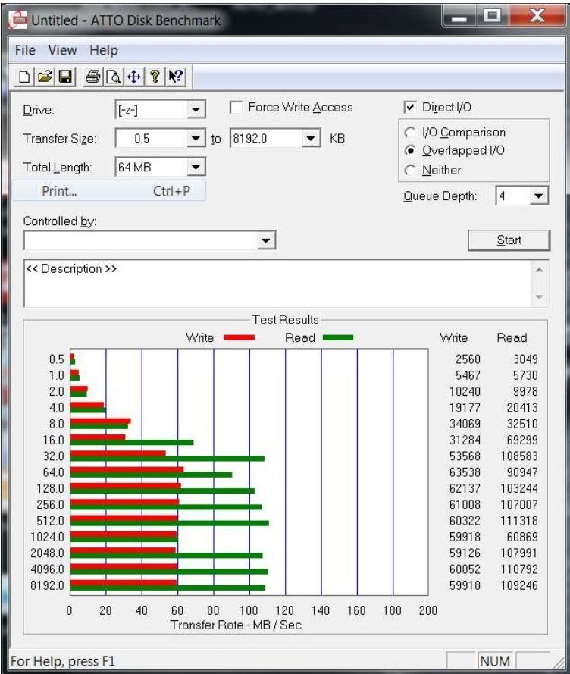Click the write value 34069
The image size is (570, 674).
tap(465, 424)
